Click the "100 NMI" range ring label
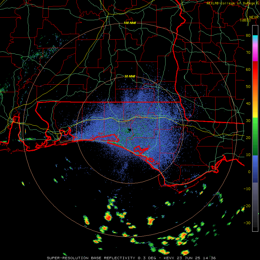This screenshot has width=260, height=260. point(130,23)
